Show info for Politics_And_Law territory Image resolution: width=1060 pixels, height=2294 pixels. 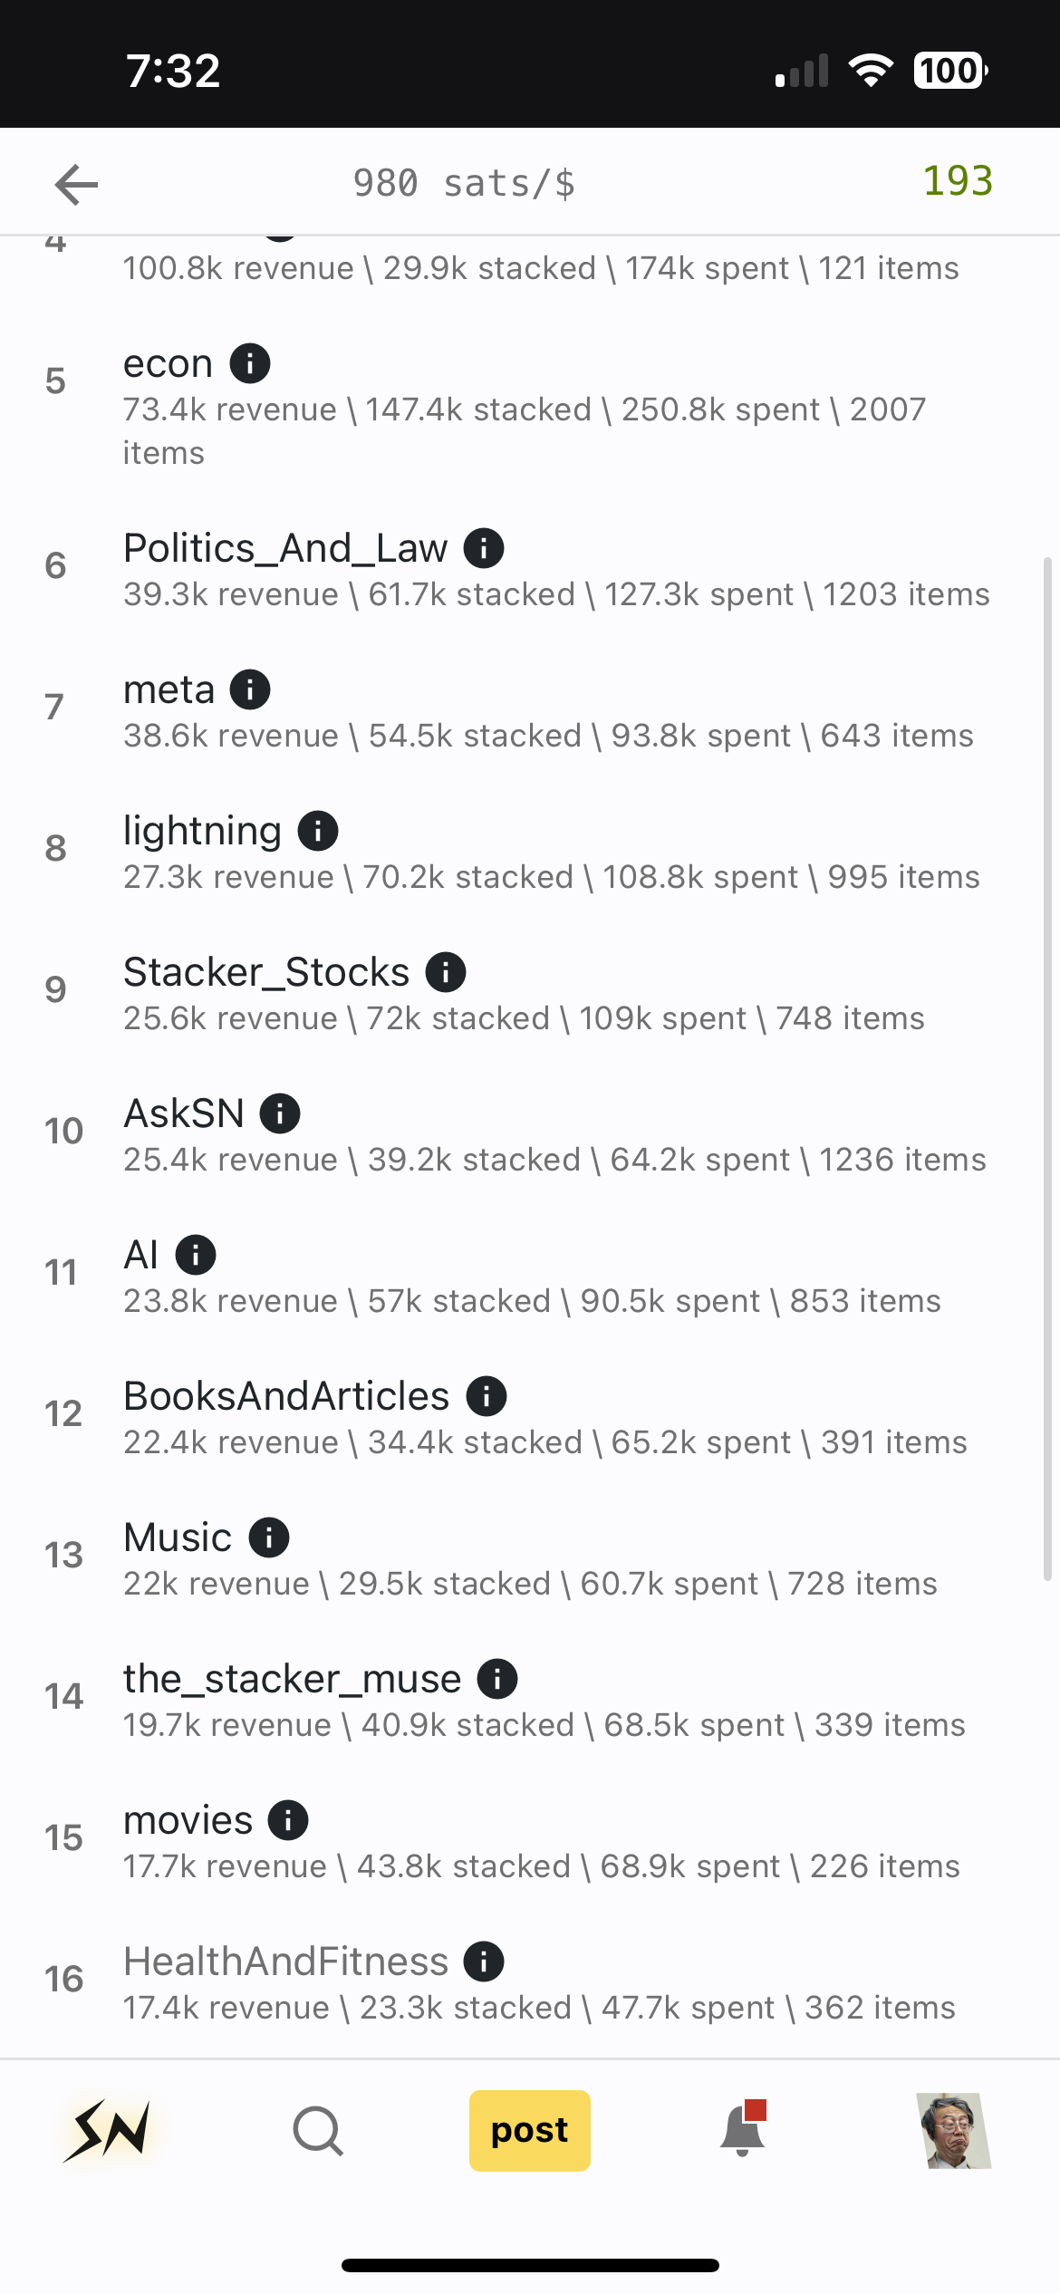[x=484, y=548]
